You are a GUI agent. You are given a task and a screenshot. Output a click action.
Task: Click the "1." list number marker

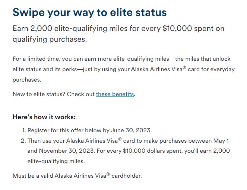coord(24,130)
